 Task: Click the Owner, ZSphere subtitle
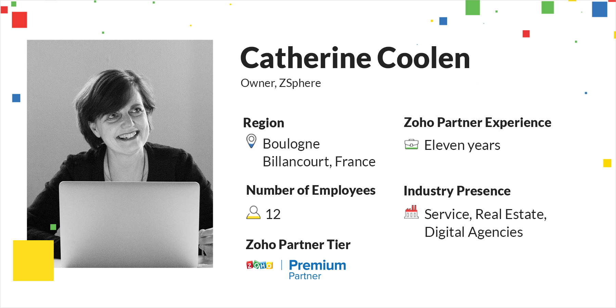click(281, 83)
